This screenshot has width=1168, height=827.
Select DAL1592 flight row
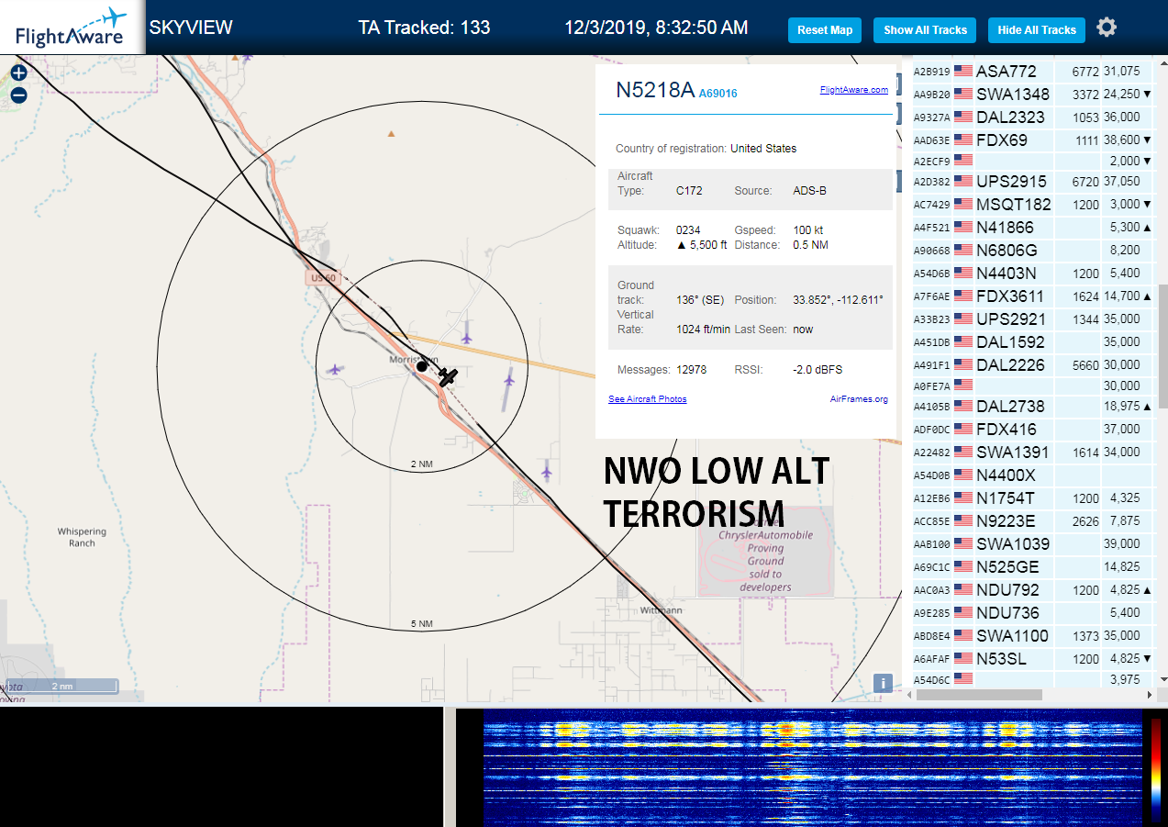pyautogui.click(x=1033, y=341)
